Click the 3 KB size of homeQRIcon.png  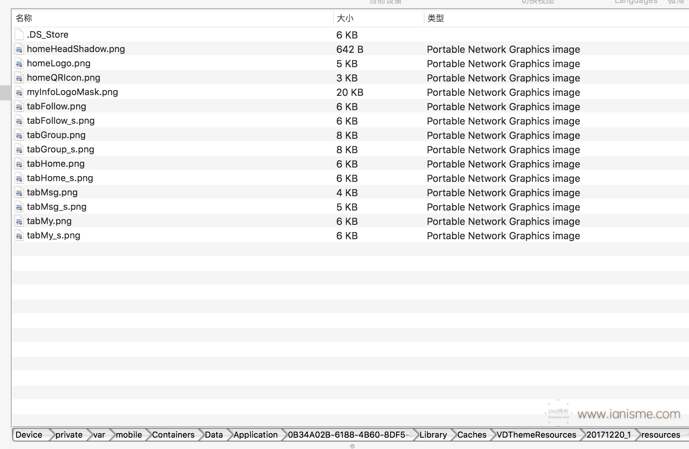tap(347, 78)
